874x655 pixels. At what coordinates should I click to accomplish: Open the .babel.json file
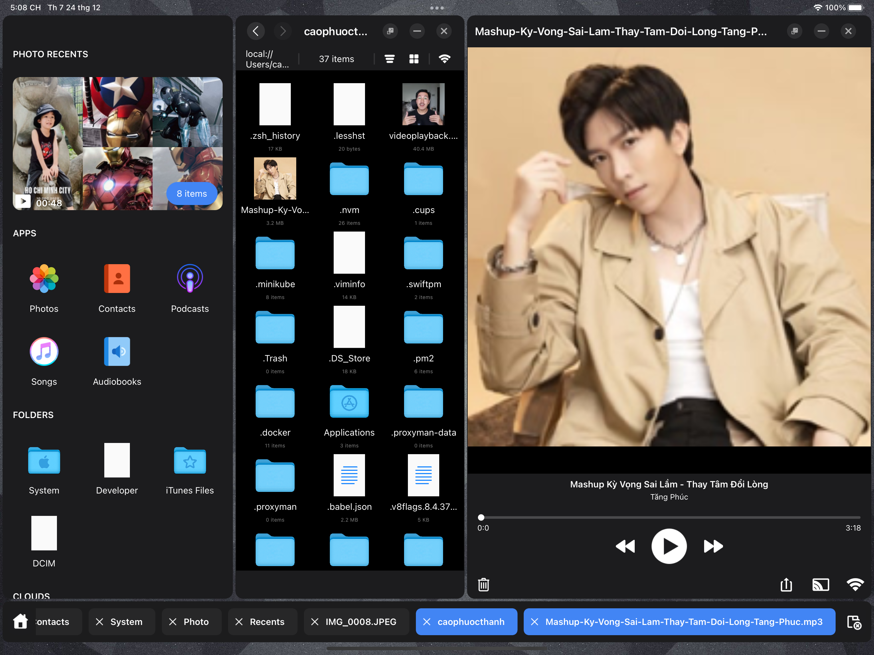click(349, 475)
